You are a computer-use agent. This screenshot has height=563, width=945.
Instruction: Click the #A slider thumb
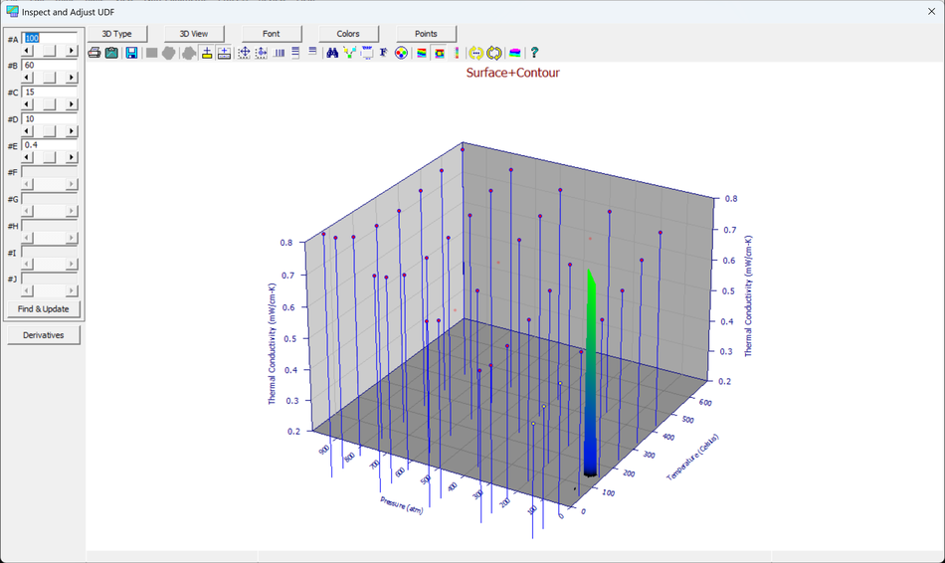coord(50,51)
